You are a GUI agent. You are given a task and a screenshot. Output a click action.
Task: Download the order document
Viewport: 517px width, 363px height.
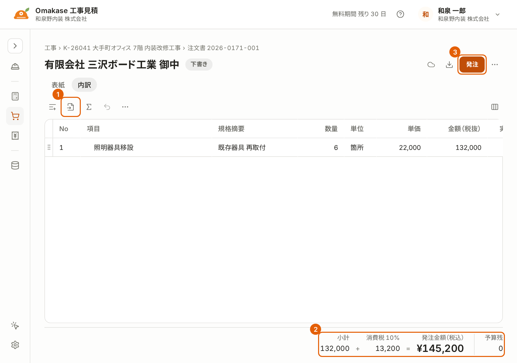click(x=449, y=65)
